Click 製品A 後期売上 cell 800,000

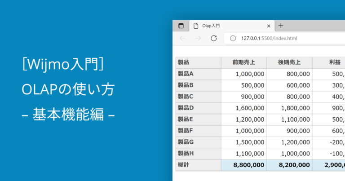(289, 74)
